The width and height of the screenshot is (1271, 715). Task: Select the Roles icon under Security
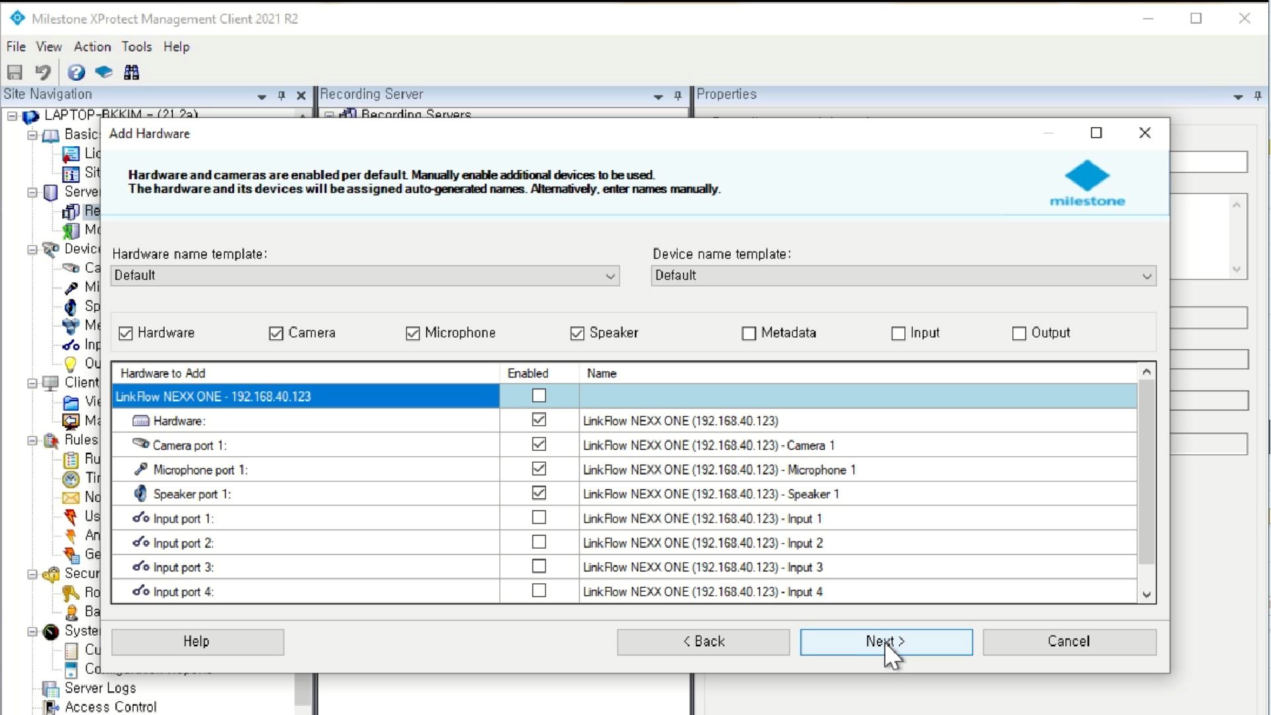click(x=71, y=593)
